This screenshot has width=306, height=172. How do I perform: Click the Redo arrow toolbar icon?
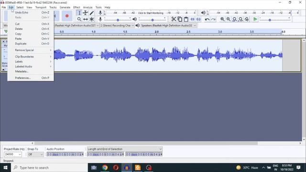213,19
